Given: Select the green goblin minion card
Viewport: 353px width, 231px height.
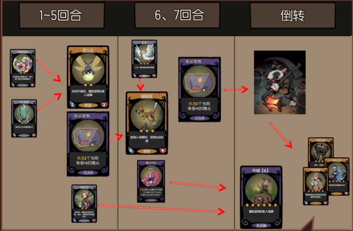Looking at the screenshot, I should tap(24, 118).
